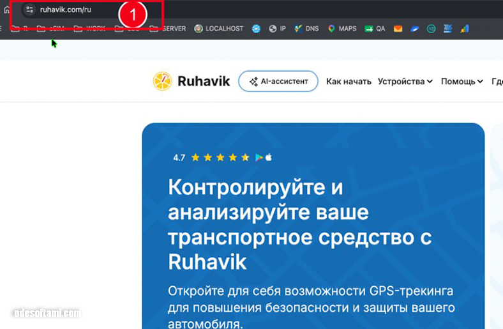Click the Google Play store icon

point(259,158)
